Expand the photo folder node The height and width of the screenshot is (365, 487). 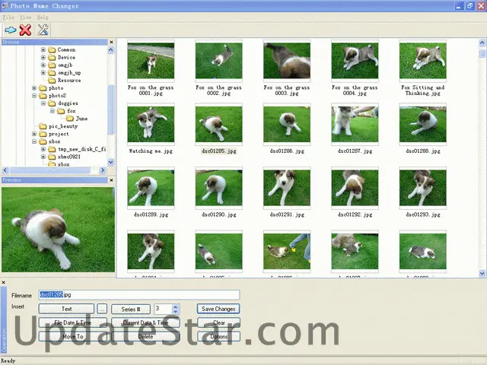(x=34, y=88)
